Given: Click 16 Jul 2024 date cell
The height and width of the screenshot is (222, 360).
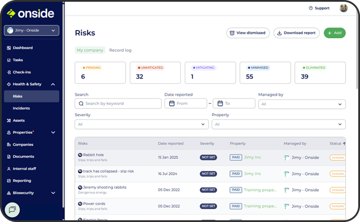Looking at the screenshot, I should (167, 174).
